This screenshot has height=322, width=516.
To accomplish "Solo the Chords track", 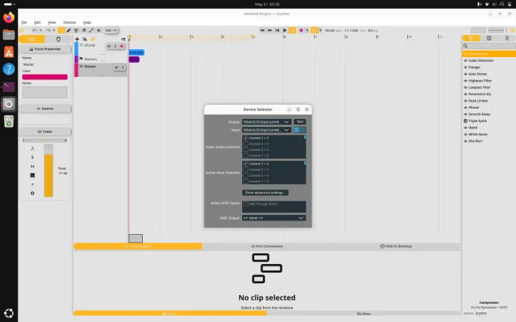I will click(x=115, y=46).
